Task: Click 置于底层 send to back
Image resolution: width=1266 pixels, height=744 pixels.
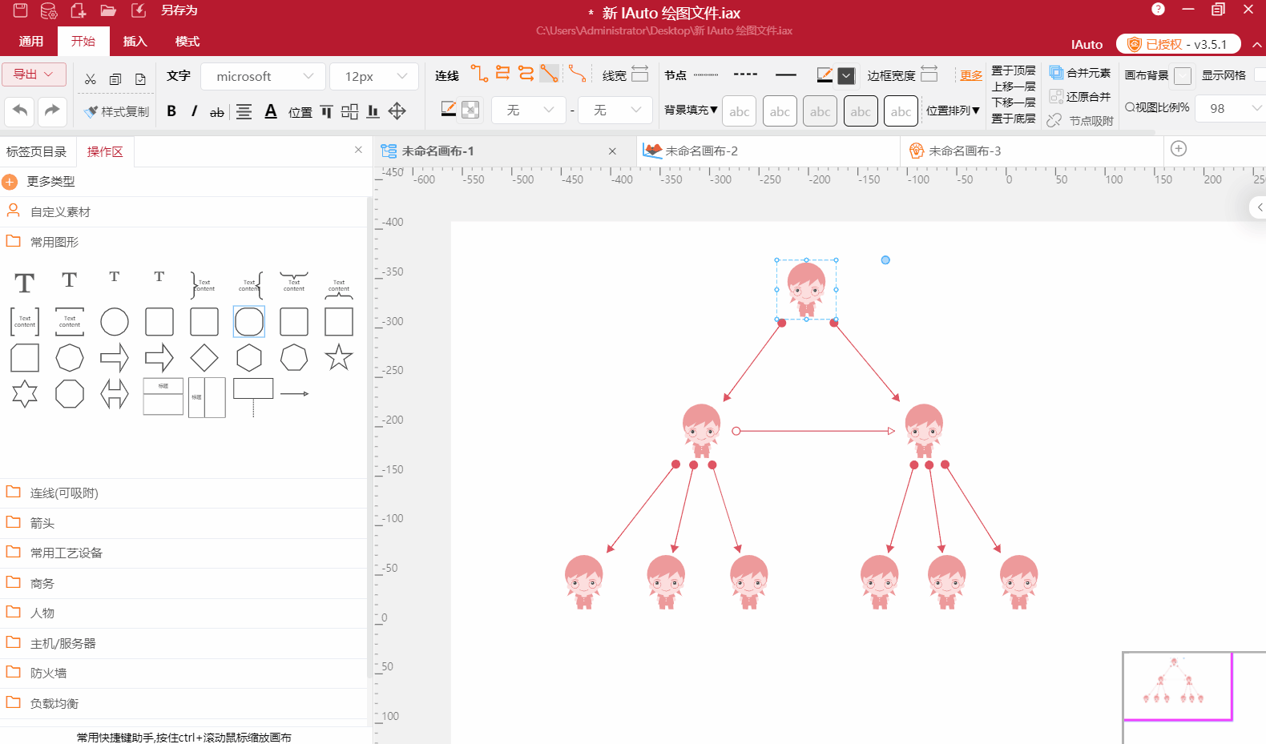Action: click(x=1013, y=119)
